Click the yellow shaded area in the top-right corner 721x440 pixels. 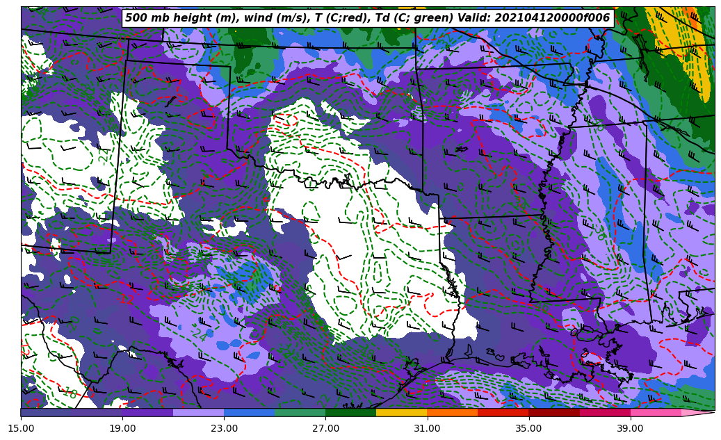tap(669, 35)
